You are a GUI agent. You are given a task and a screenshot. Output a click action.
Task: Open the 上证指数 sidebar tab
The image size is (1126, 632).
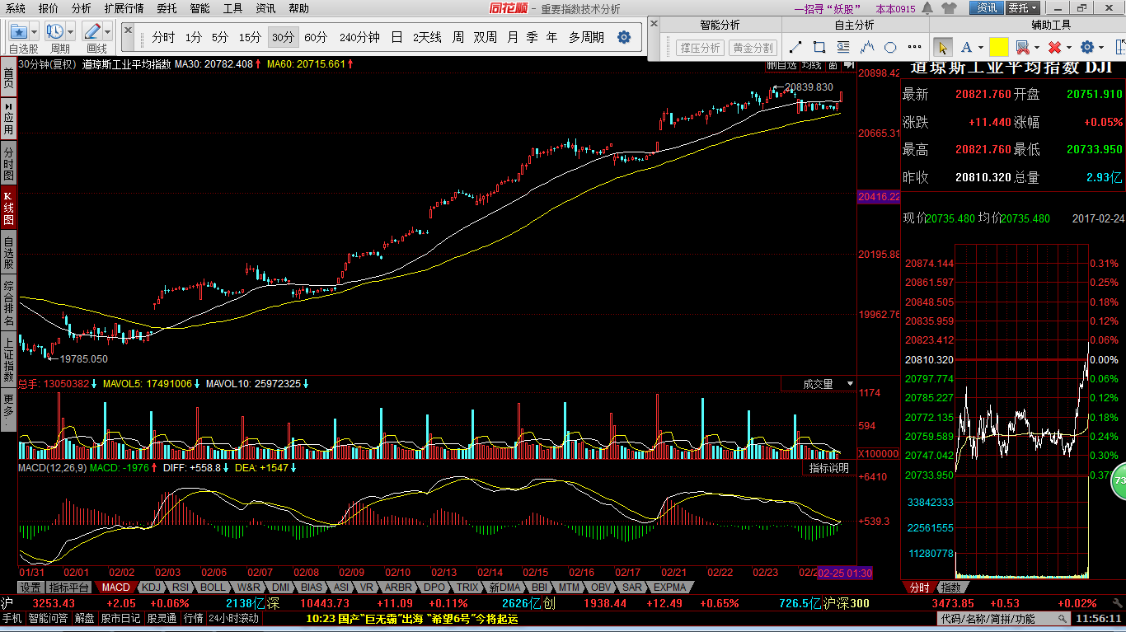(x=8, y=358)
